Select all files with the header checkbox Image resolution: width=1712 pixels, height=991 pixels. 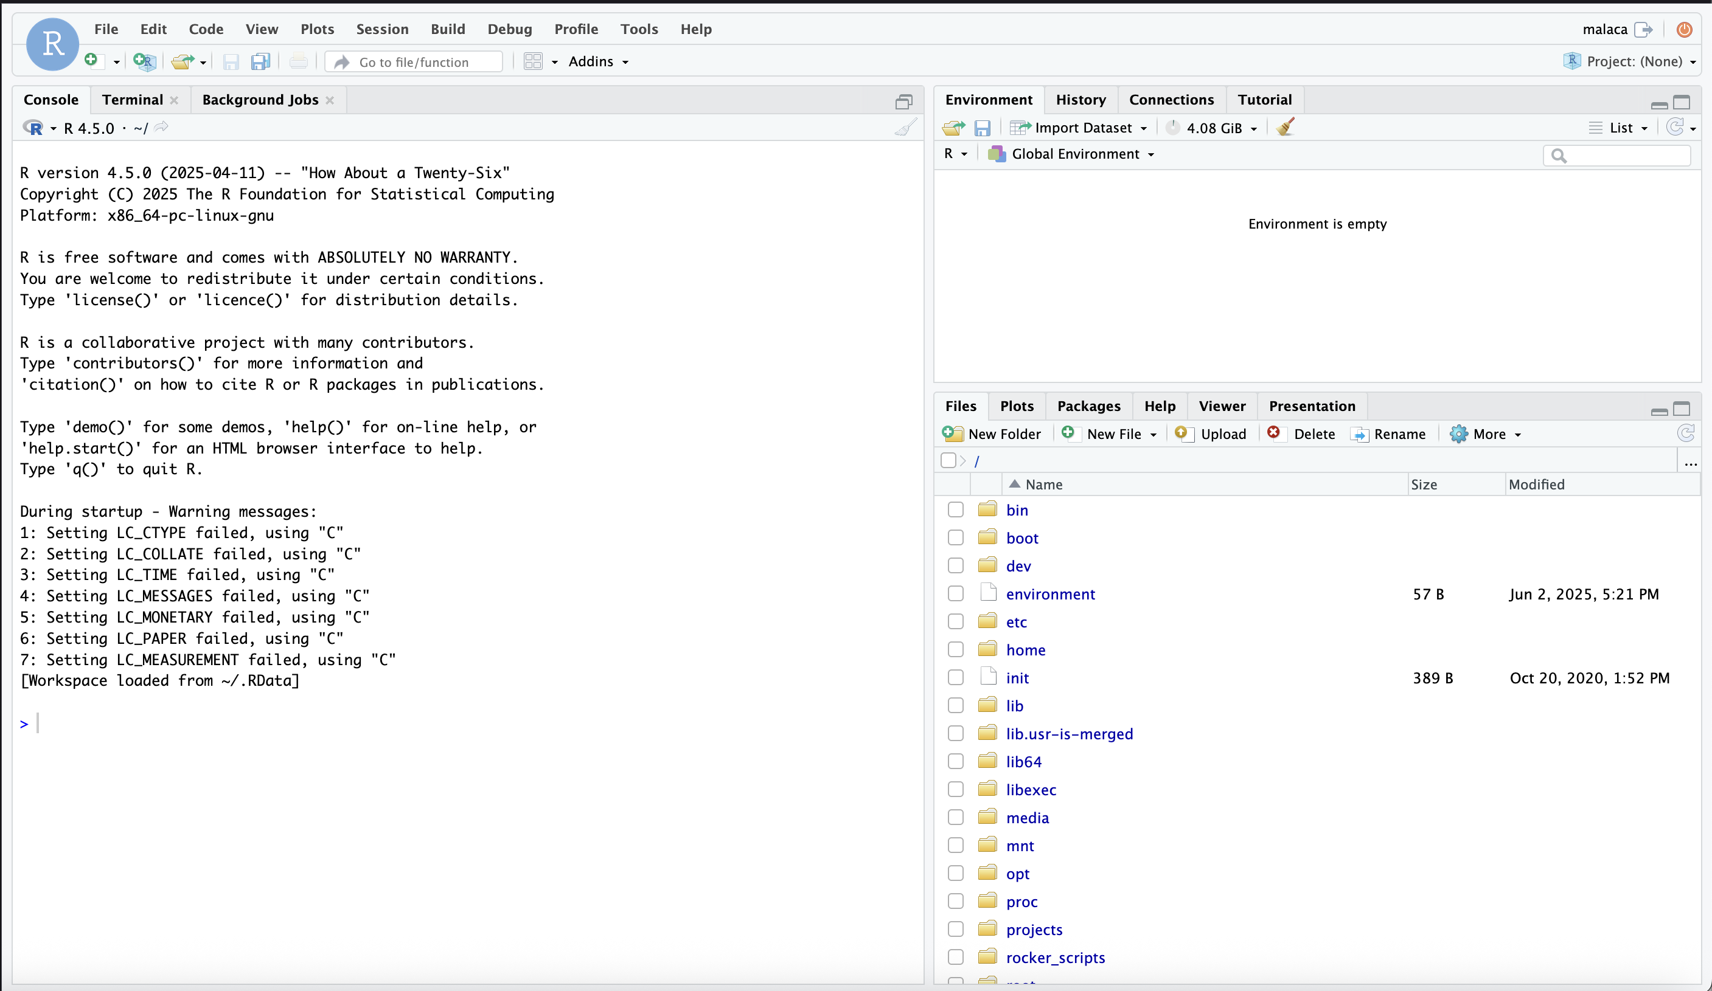point(948,460)
